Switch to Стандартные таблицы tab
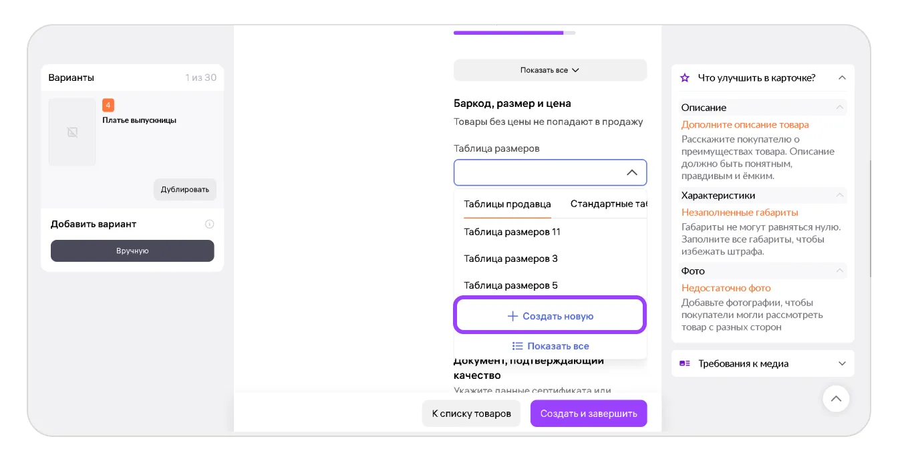This screenshot has height=461, width=898. 608,204
